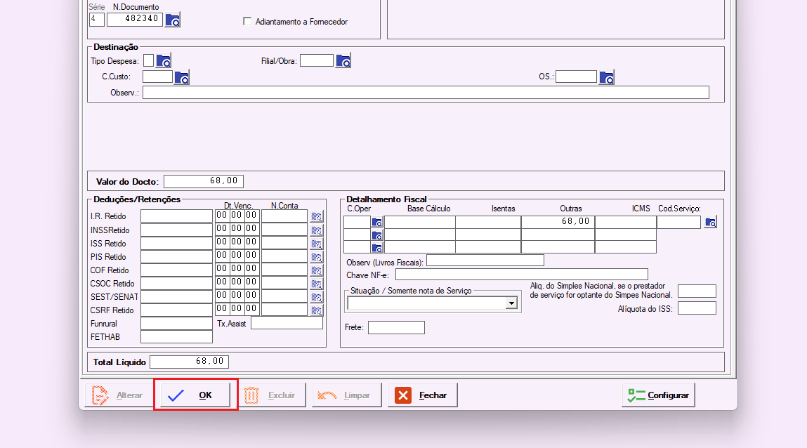807x448 pixels.
Task: Click the Tx.Assist input field
Action: point(287,323)
